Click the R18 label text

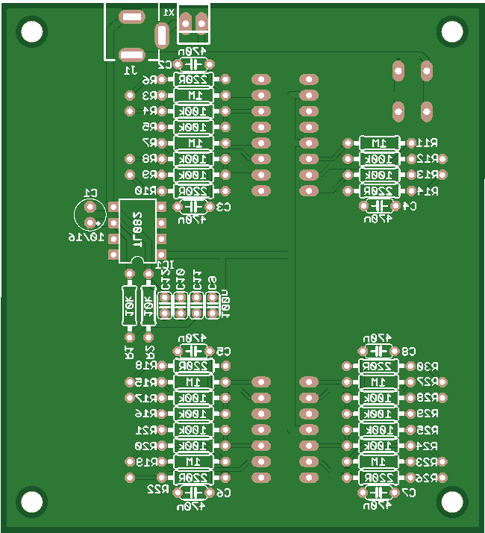point(146,366)
